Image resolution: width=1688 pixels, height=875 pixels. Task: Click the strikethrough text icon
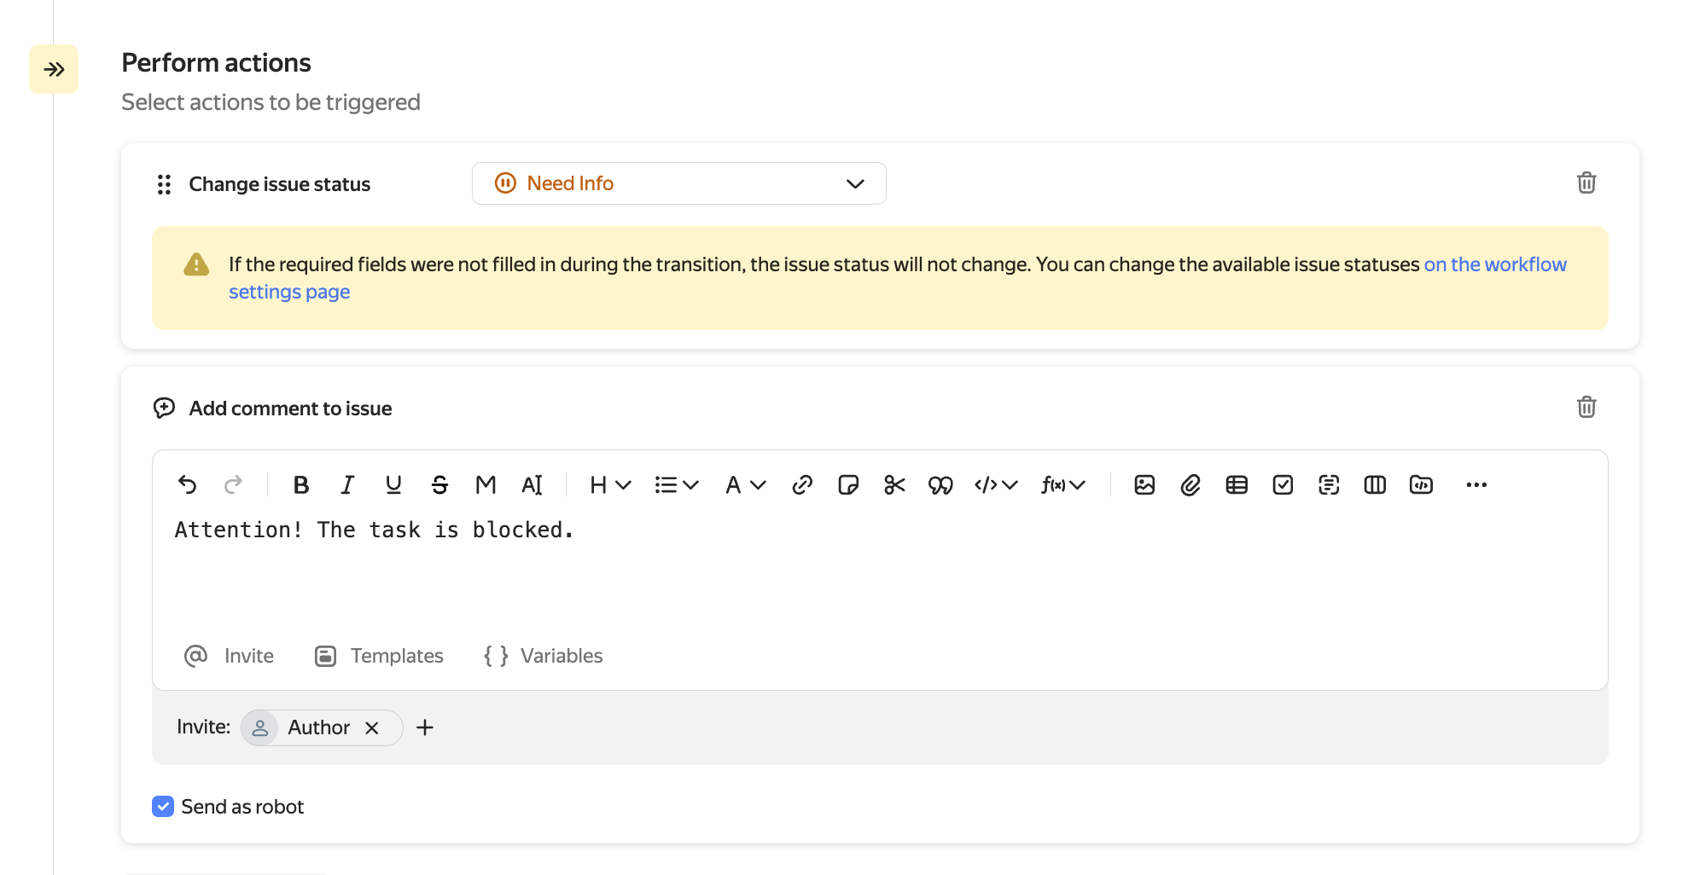(x=439, y=485)
